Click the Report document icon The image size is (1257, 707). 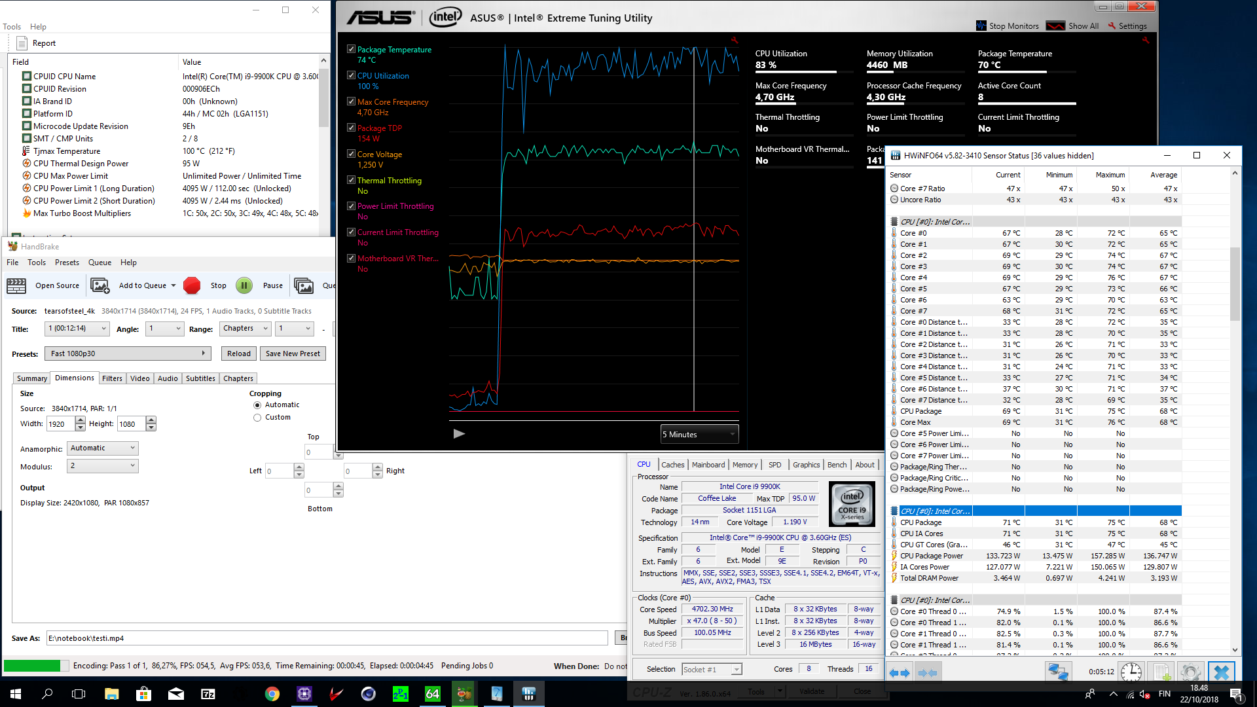(x=22, y=43)
